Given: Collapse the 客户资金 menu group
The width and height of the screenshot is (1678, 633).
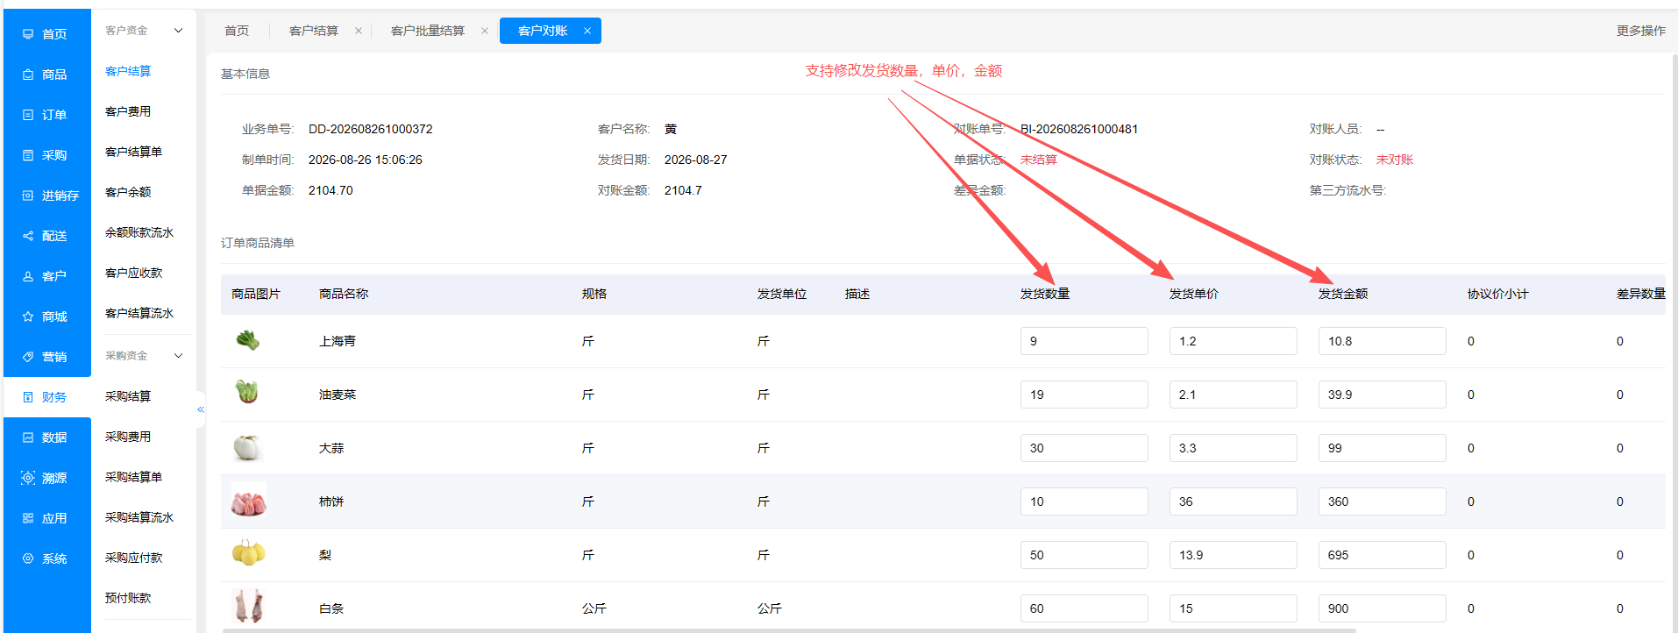Looking at the screenshot, I should 179,31.
